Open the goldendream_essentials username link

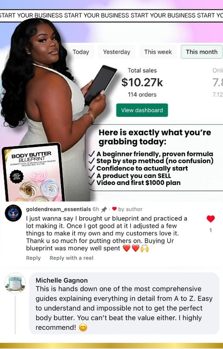tap(58, 209)
